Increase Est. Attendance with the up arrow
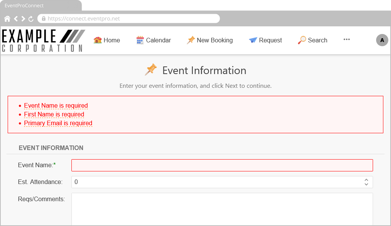391x226 pixels. coord(366,180)
